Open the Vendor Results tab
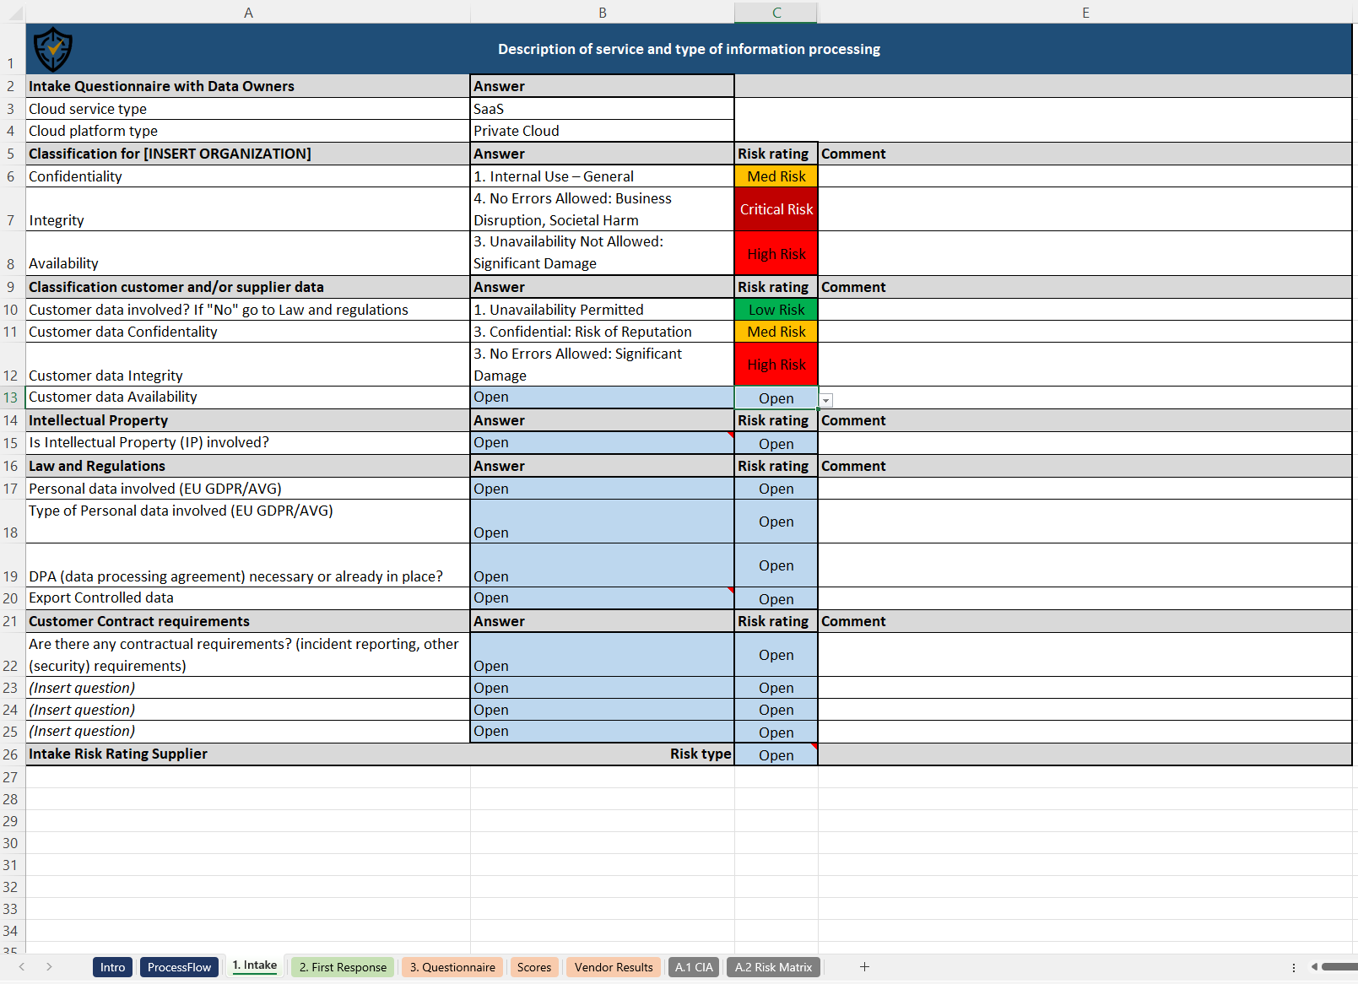This screenshot has width=1358, height=984. [x=614, y=967]
